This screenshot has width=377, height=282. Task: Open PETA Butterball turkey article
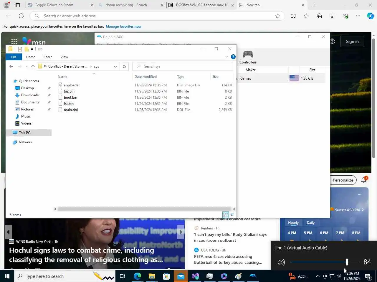228,259
